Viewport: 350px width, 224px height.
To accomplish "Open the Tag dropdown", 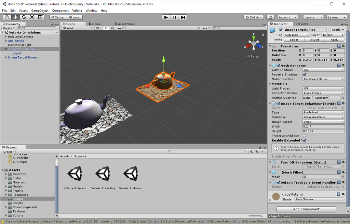I will click(x=296, y=35).
